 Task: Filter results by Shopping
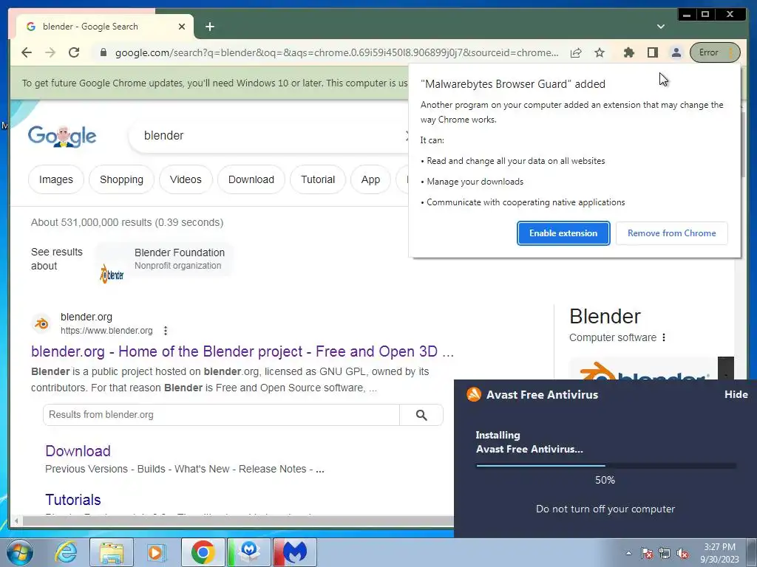tap(122, 179)
